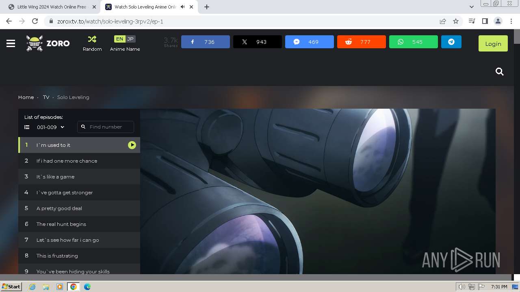Close the Watch Solo Leveling tab
Image resolution: width=520 pixels, height=292 pixels.
tap(191, 7)
